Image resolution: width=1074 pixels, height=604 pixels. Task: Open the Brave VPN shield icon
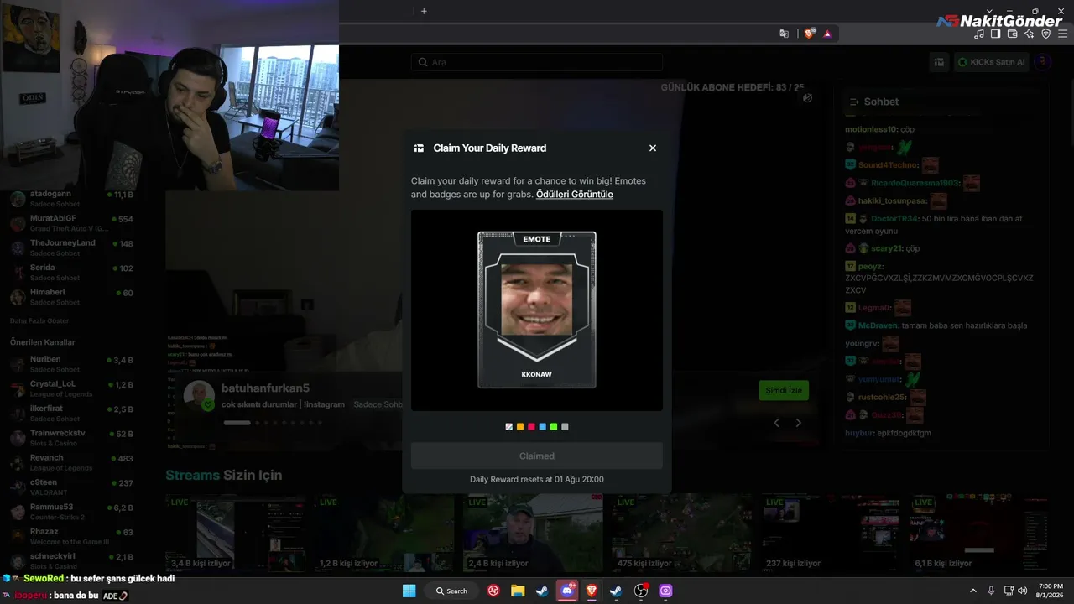[1046, 34]
